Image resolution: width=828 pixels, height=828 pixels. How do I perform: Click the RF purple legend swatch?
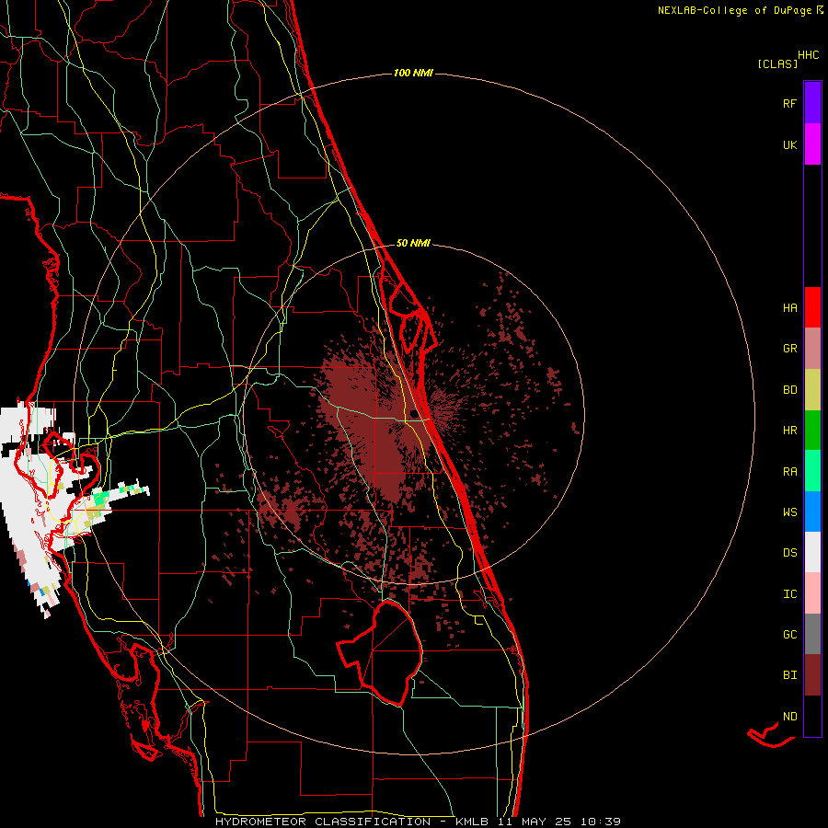(812, 103)
